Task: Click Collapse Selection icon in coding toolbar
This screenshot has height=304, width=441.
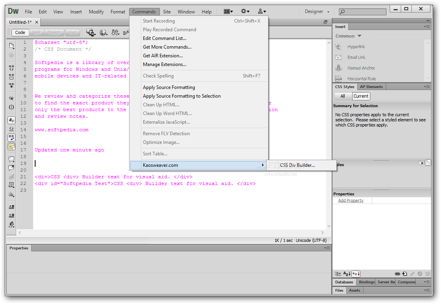Action: [x=11, y=77]
